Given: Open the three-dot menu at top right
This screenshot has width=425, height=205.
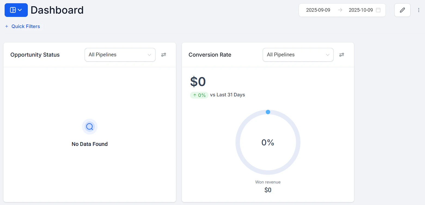Looking at the screenshot, I should point(418,10).
